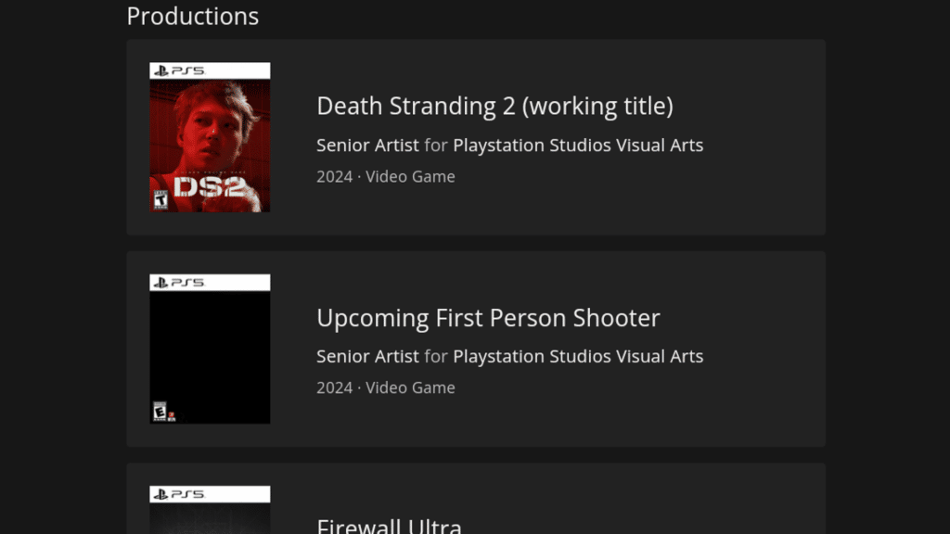Viewport: 950px width, 534px height.
Task: Click PS5 logo on Death Stranding 2 cover
Action: [x=179, y=70]
